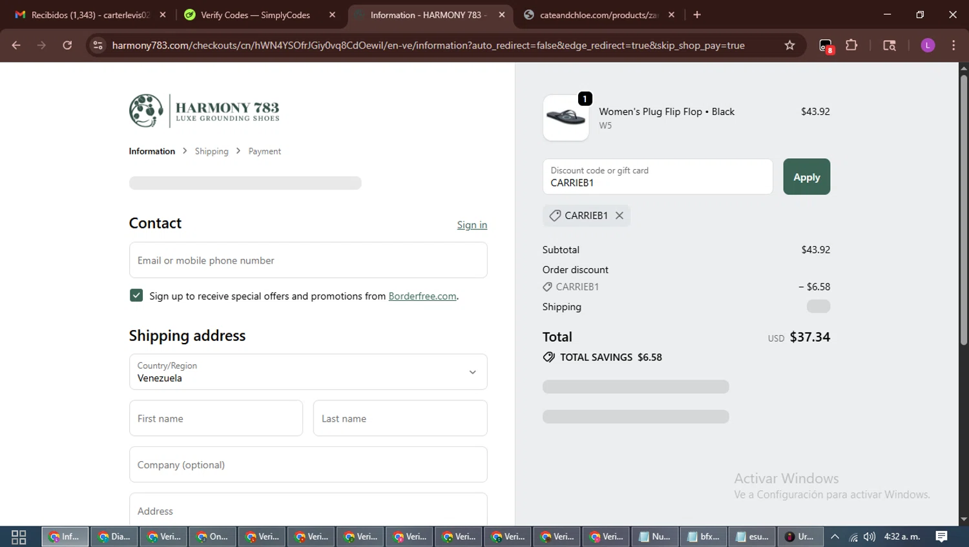Click the address bar URL

tap(428, 45)
